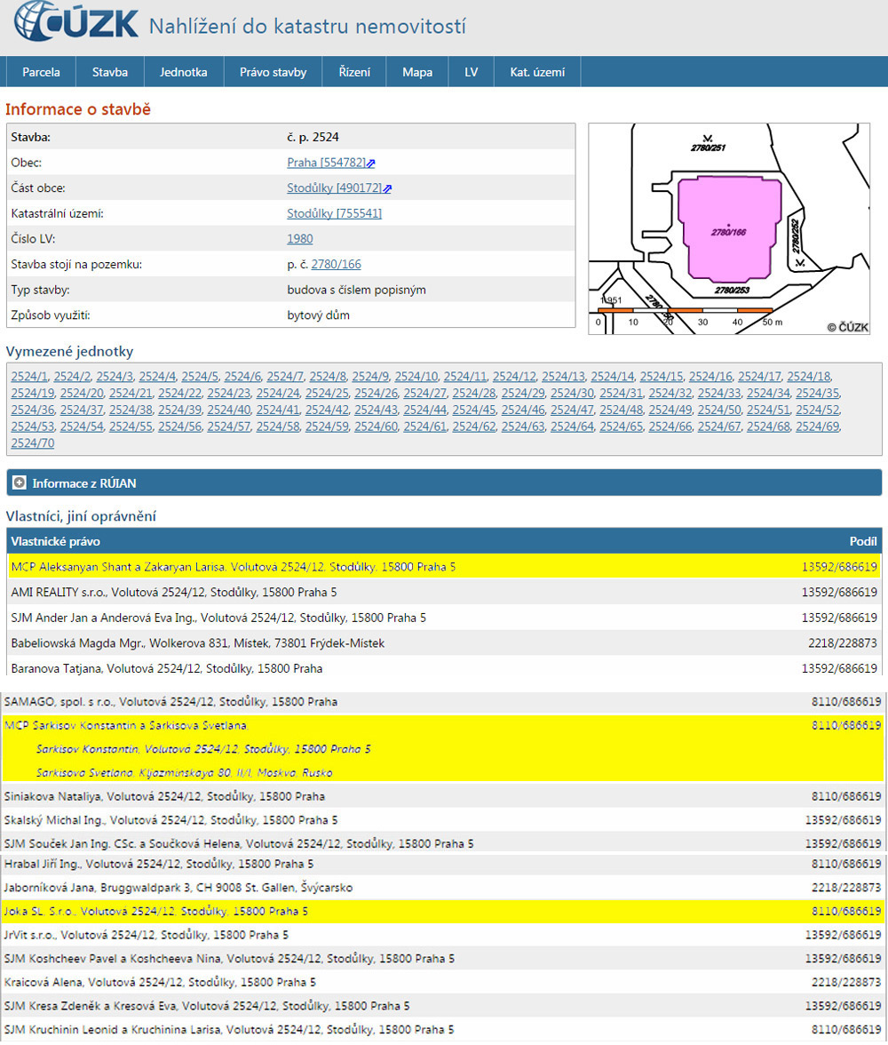Image resolution: width=888 pixels, height=1045 pixels.
Task: Click the pink building parcel on map
Action: pos(729,227)
